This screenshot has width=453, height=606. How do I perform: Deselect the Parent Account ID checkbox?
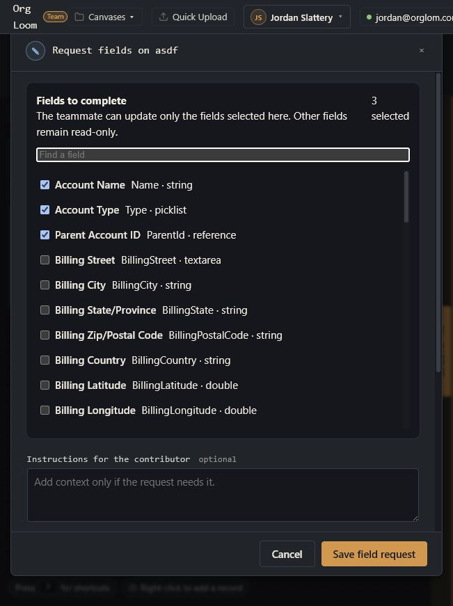[45, 235]
